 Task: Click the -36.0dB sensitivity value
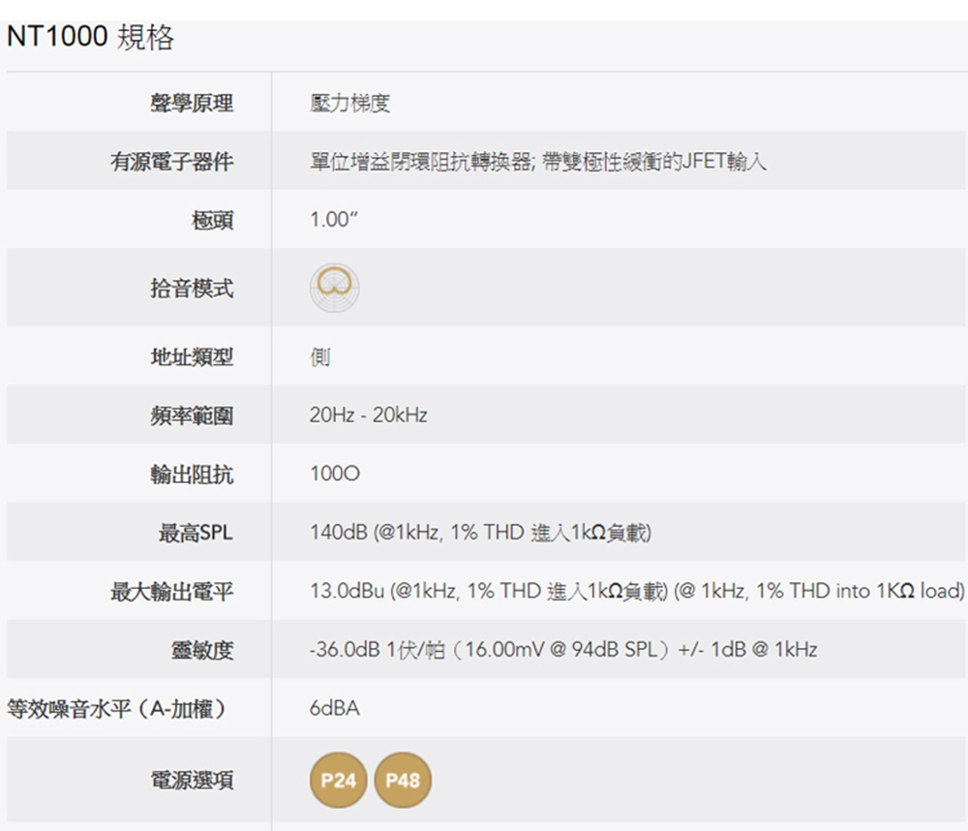(x=563, y=649)
